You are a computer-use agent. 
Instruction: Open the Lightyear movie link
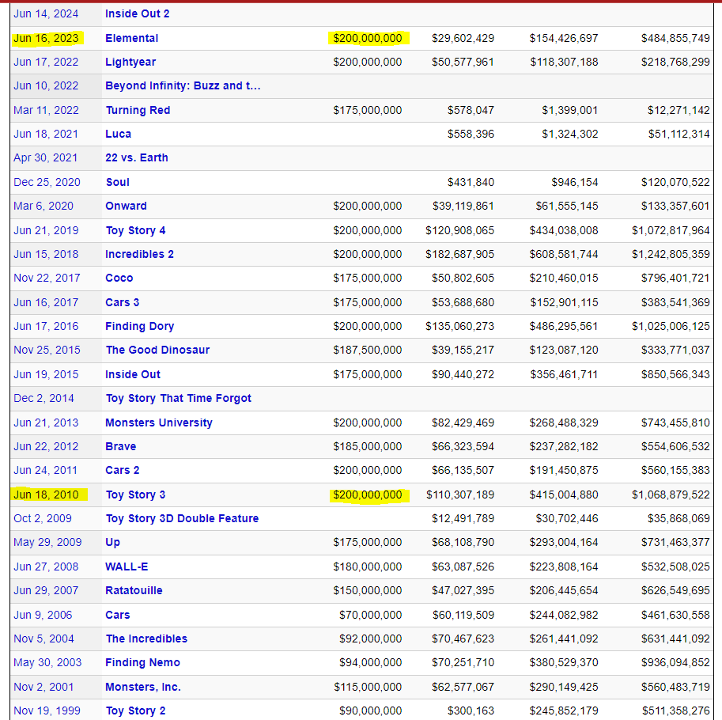point(130,63)
